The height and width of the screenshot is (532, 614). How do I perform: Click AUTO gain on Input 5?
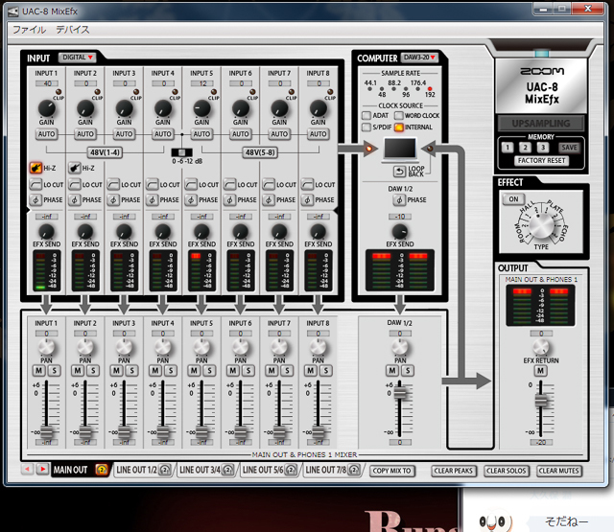pyautogui.click(x=201, y=134)
